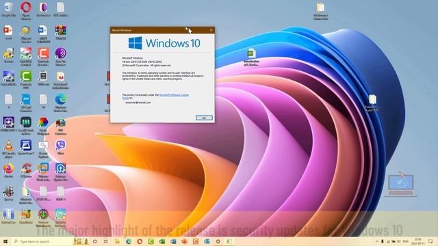Open the Settings gear on the taskbar
The height and width of the screenshot is (246, 438).
218,241
